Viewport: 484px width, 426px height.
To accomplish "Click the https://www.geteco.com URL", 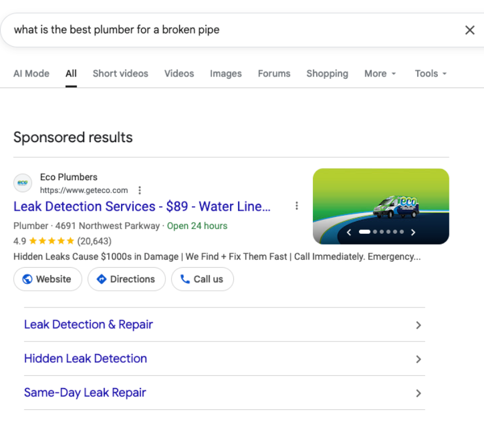I will pos(84,191).
